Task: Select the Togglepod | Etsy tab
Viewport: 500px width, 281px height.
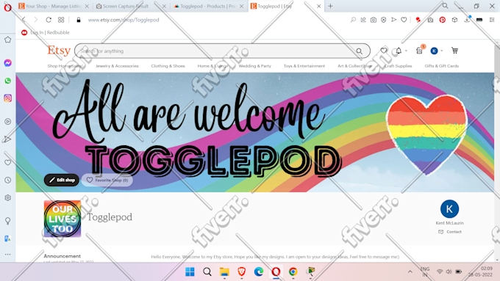Action: (286, 6)
